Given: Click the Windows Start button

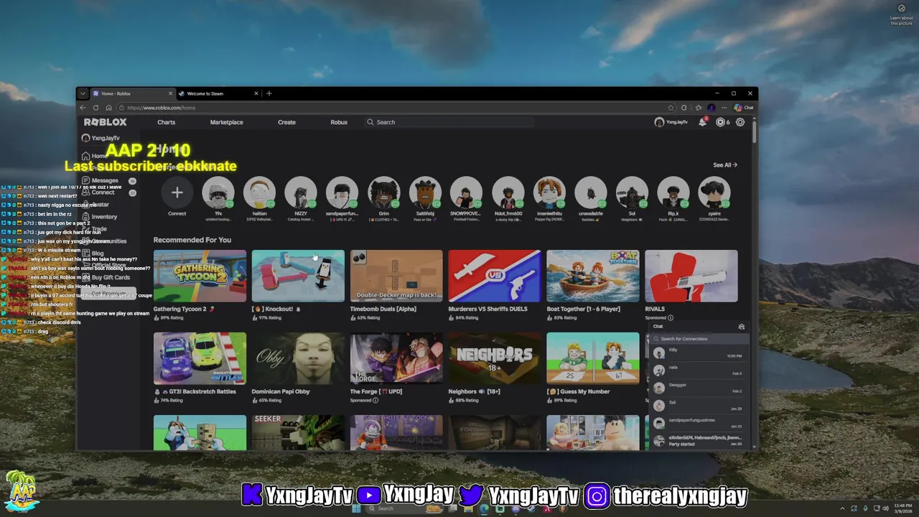Looking at the screenshot, I should 355,508.
